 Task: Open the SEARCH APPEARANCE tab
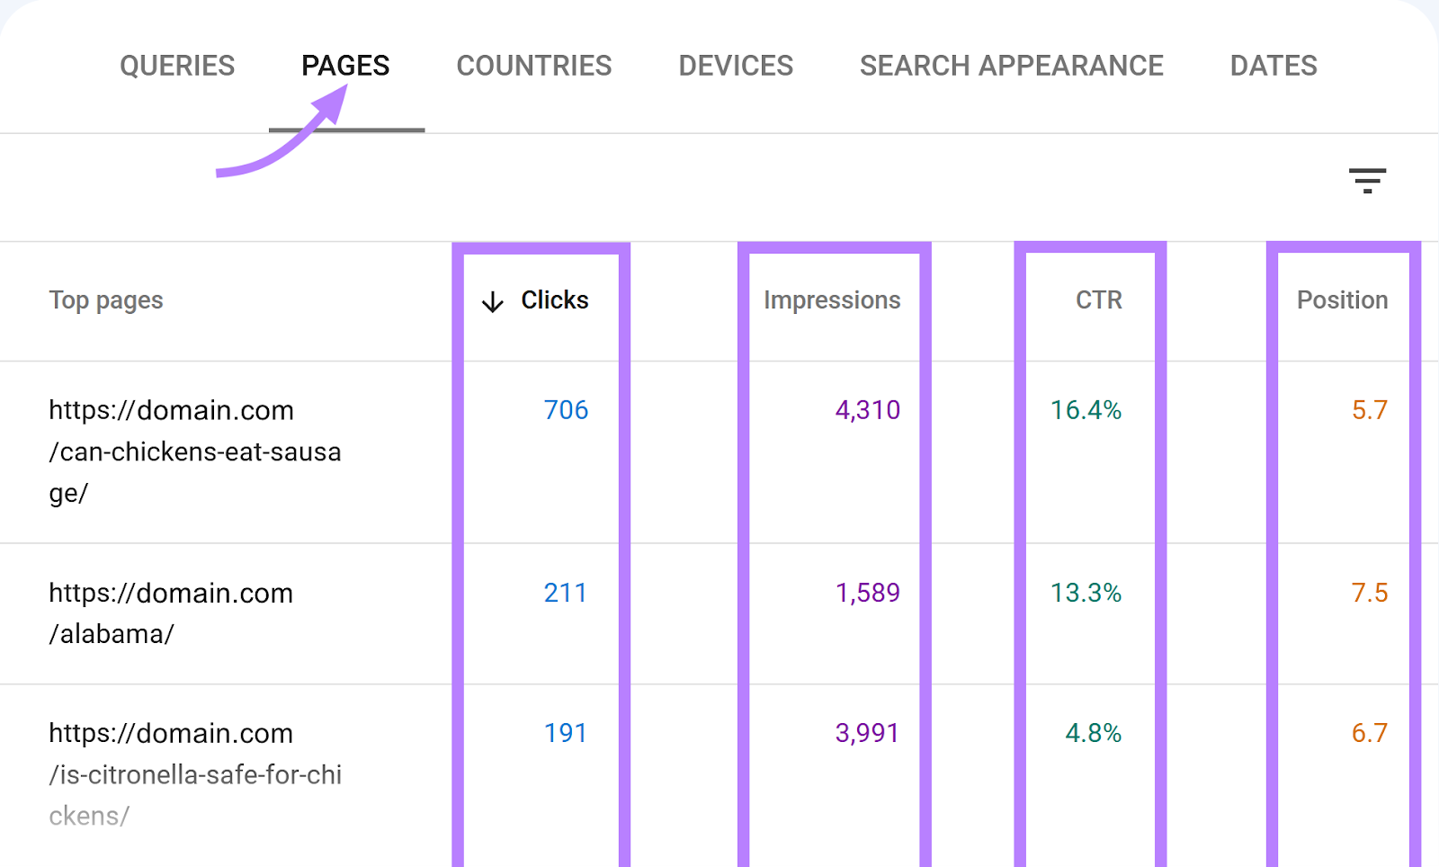(1011, 65)
